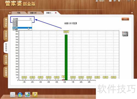Viewport: 137px width, 99px height.
Task: Open the chart type dropdown arrow
Action: click(31, 19)
